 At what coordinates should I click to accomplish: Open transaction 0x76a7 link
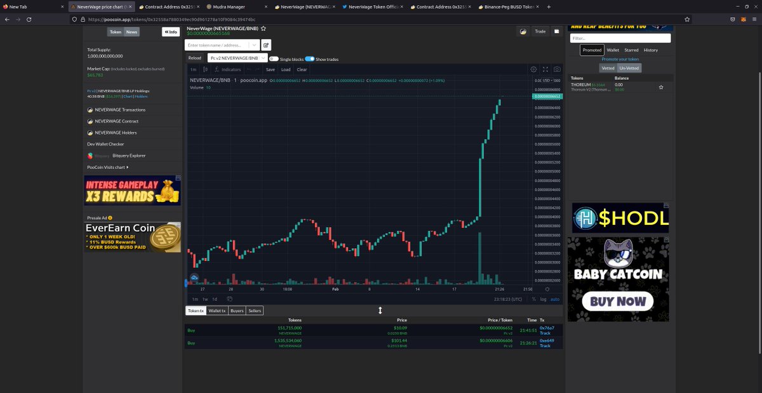tap(547, 328)
